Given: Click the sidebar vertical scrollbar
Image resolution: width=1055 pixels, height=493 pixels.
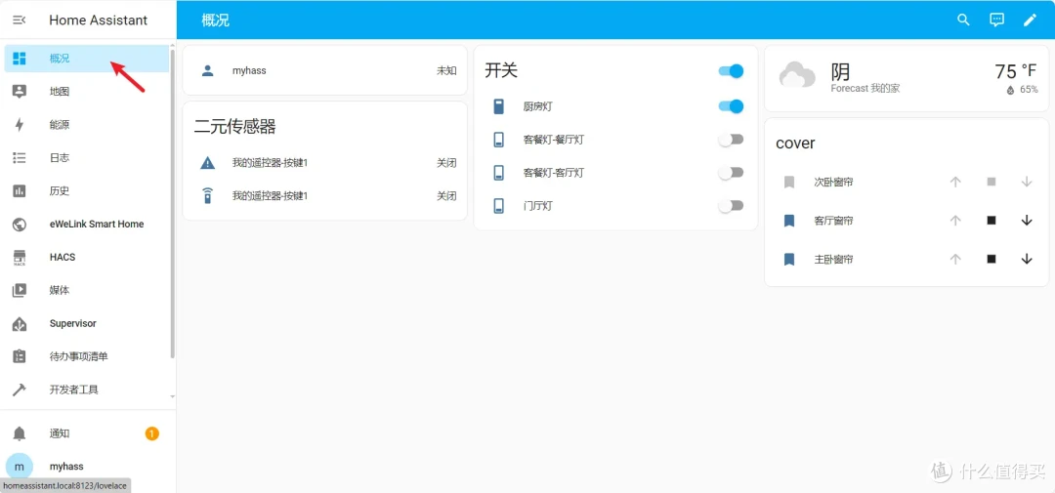Looking at the screenshot, I should [172, 203].
